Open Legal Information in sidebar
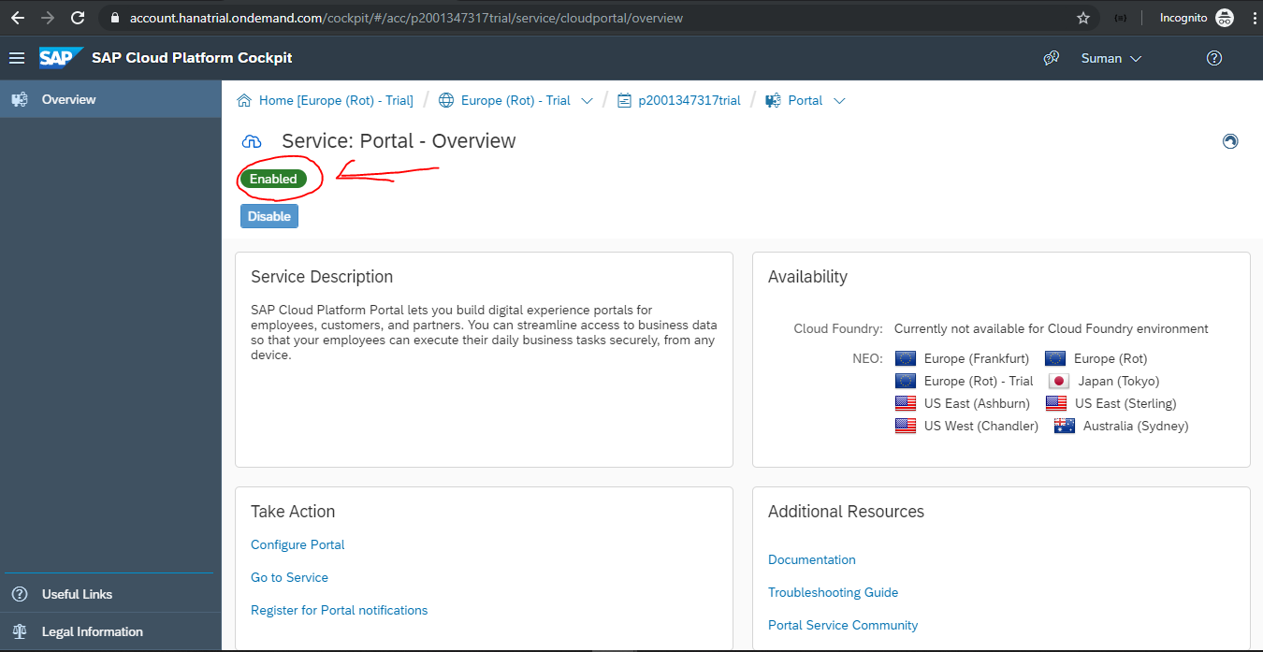This screenshot has height=652, width=1263. (x=110, y=631)
